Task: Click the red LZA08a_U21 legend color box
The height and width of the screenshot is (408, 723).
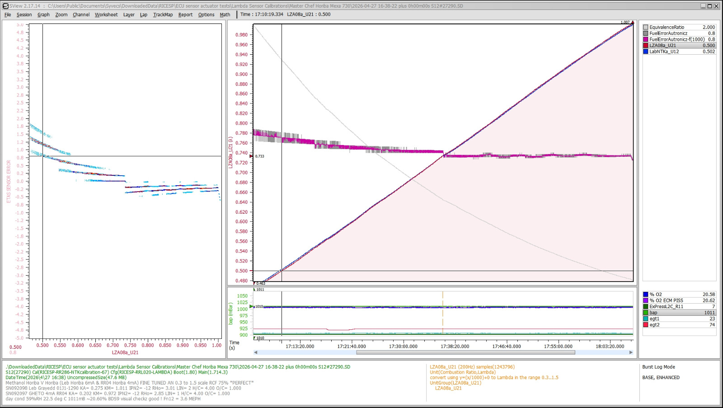Action: point(646,46)
